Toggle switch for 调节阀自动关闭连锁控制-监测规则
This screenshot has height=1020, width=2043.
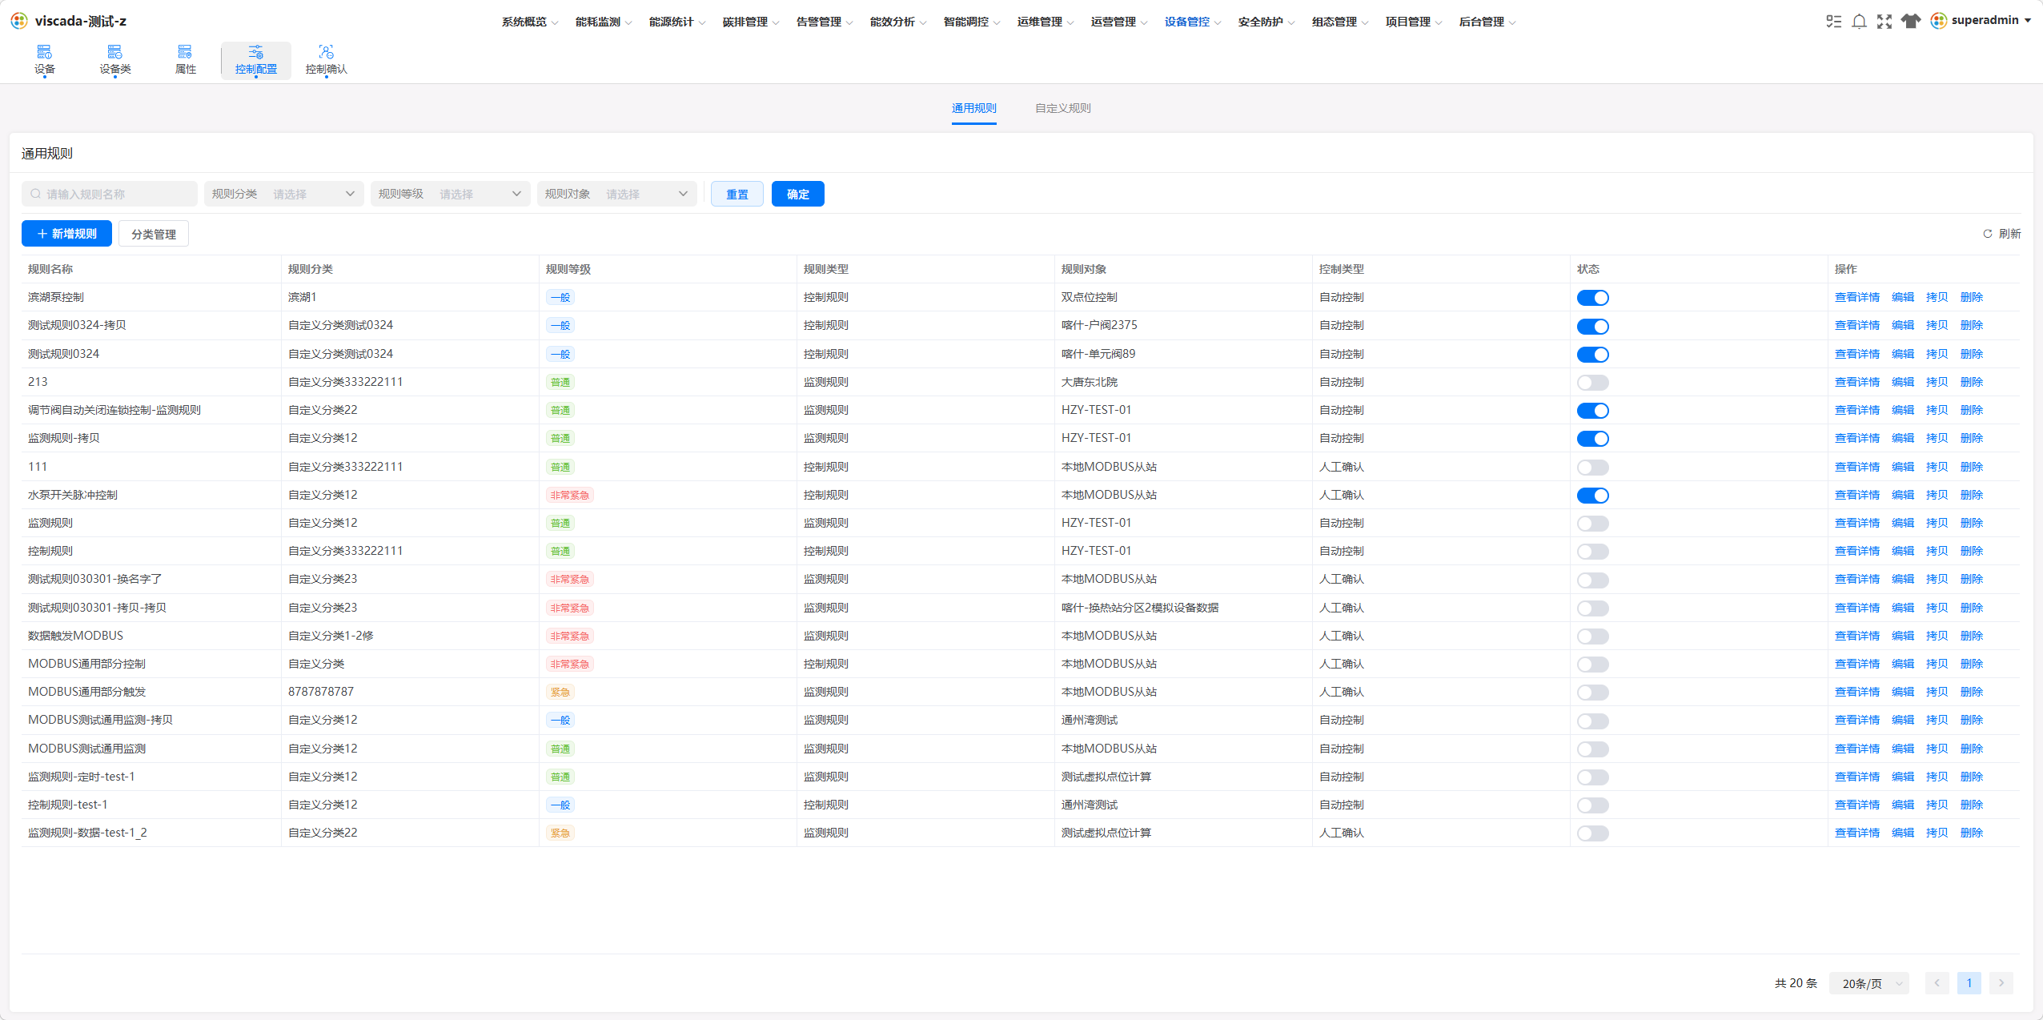(x=1592, y=410)
